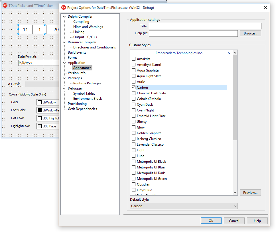Screen dimensions: 276x232
Task: Click the Preview... button
Action: (250, 193)
